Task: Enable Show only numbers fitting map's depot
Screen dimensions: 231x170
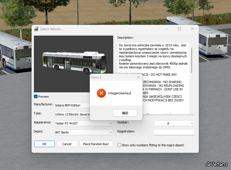Action: (119, 145)
